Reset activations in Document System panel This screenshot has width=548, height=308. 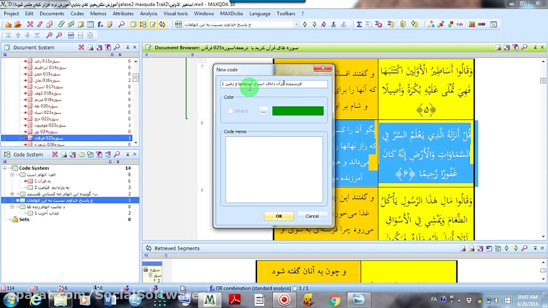81,47
